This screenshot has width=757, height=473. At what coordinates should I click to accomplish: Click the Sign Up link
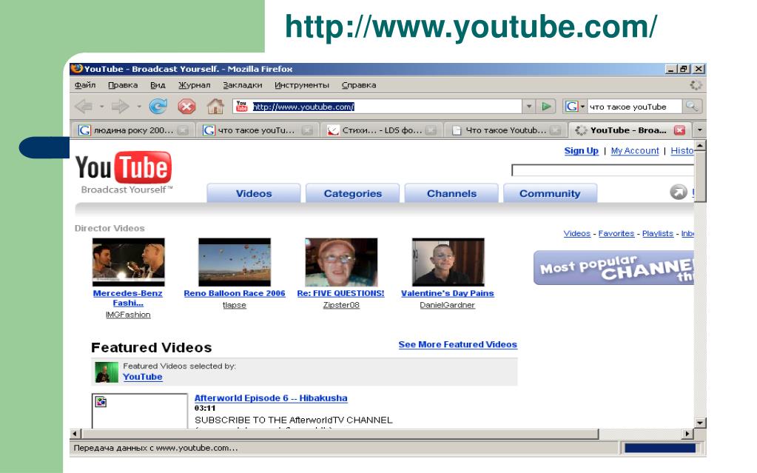coord(582,151)
